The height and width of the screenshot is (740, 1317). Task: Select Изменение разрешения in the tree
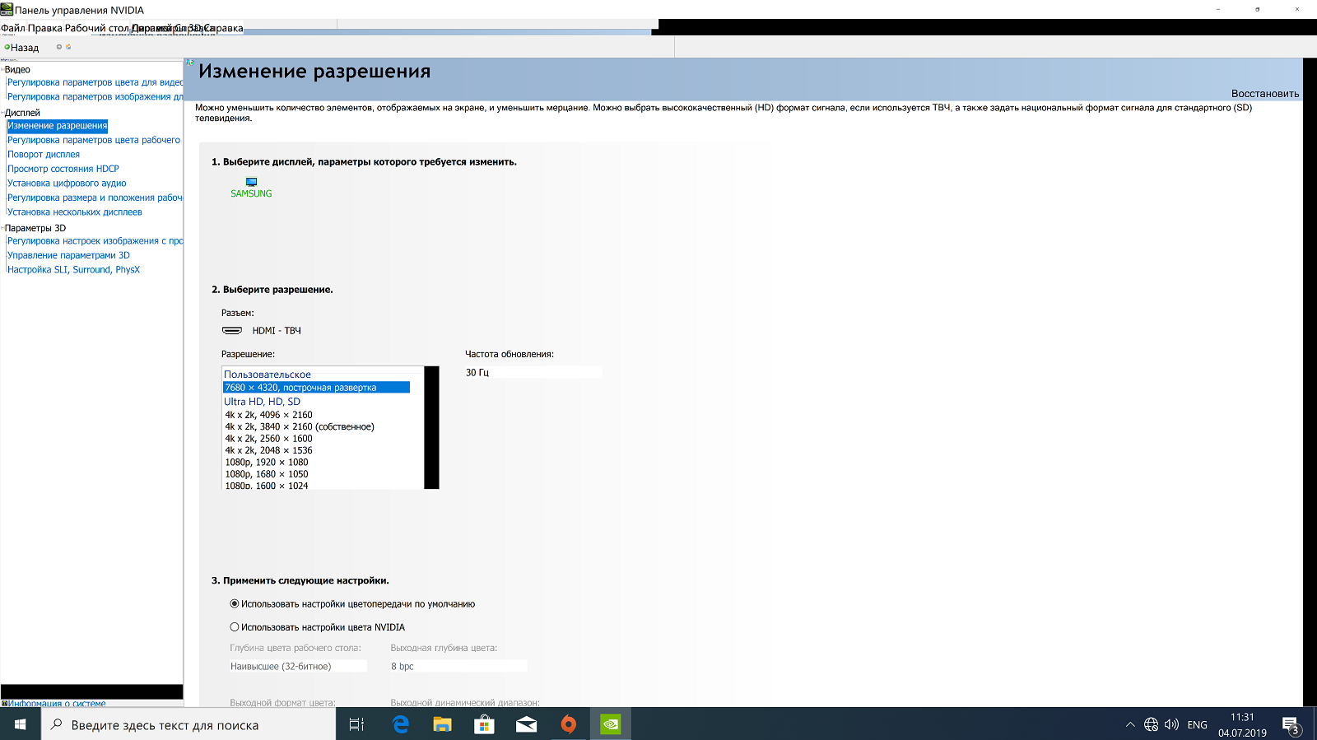pos(58,126)
